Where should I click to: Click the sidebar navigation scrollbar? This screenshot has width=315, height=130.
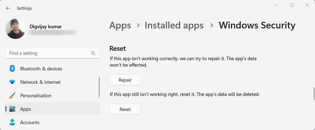99,87
